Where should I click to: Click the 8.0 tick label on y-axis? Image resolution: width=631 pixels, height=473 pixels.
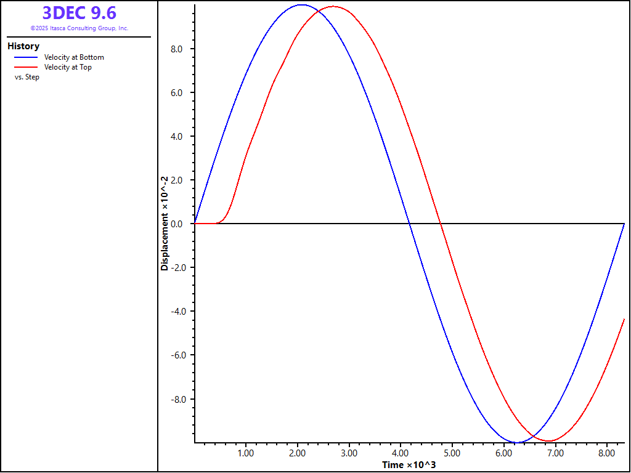(x=177, y=49)
